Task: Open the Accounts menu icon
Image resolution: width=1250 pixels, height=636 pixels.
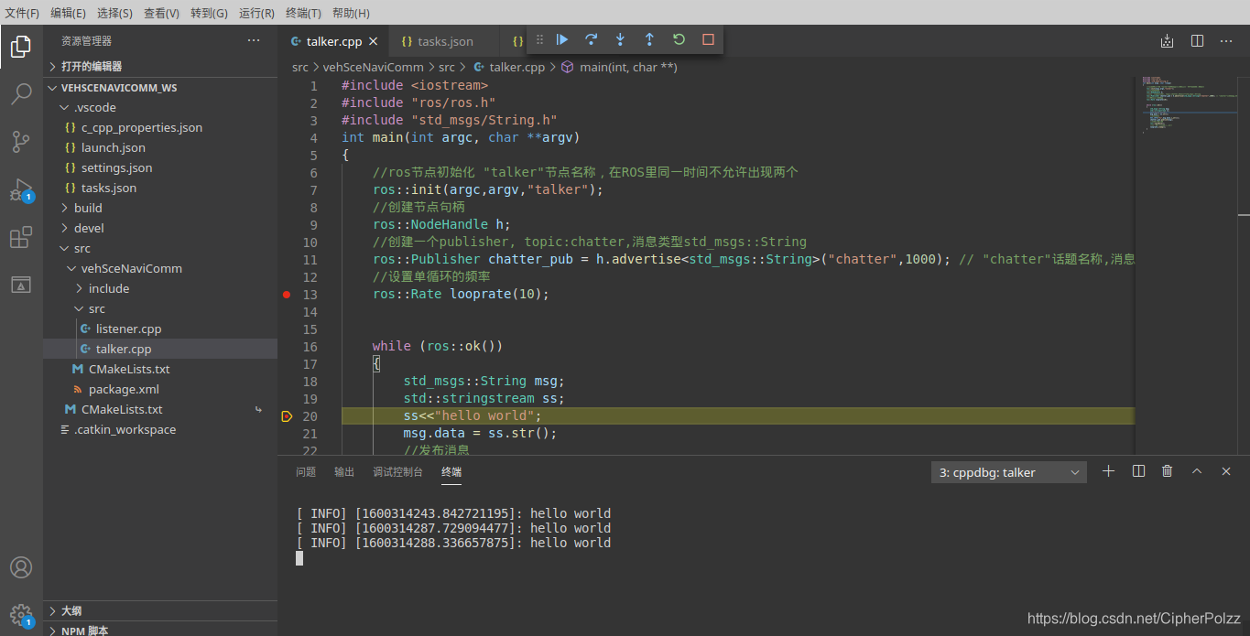Action: pyautogui.click(x=21, y=568)
